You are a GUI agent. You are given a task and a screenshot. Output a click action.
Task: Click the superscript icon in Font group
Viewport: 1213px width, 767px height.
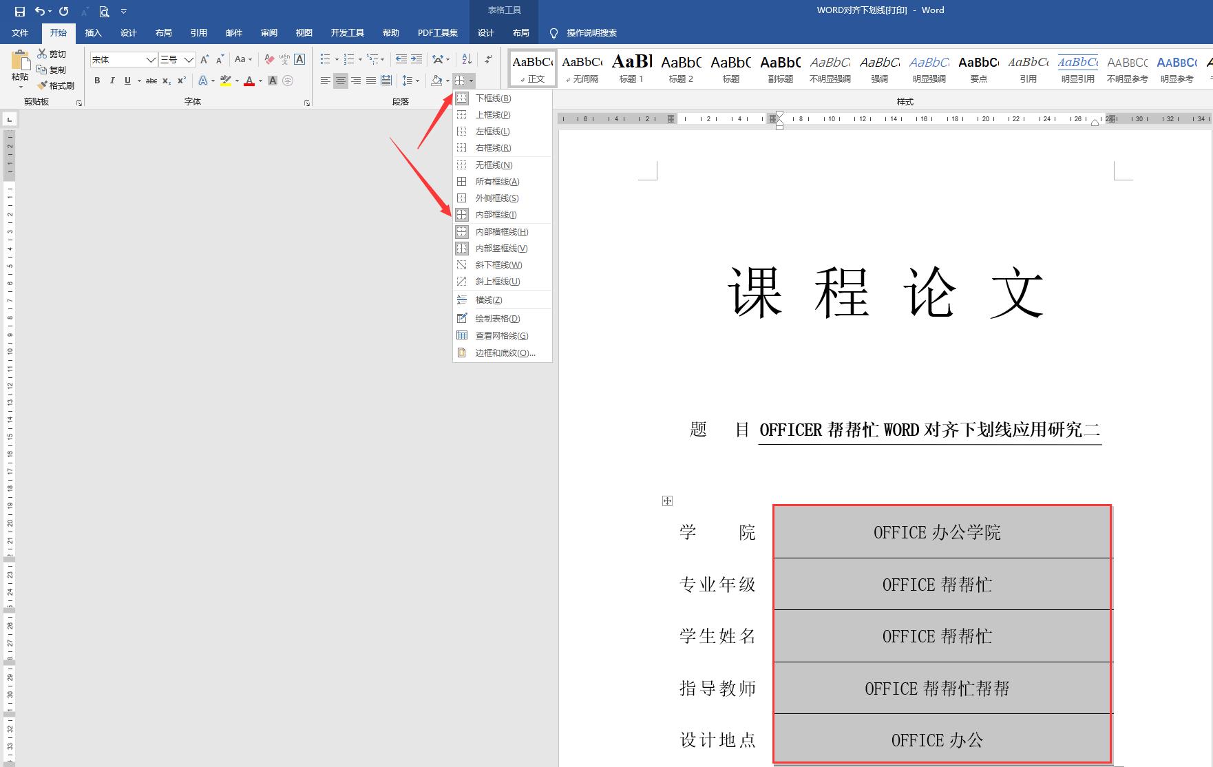tap(181, 81)
